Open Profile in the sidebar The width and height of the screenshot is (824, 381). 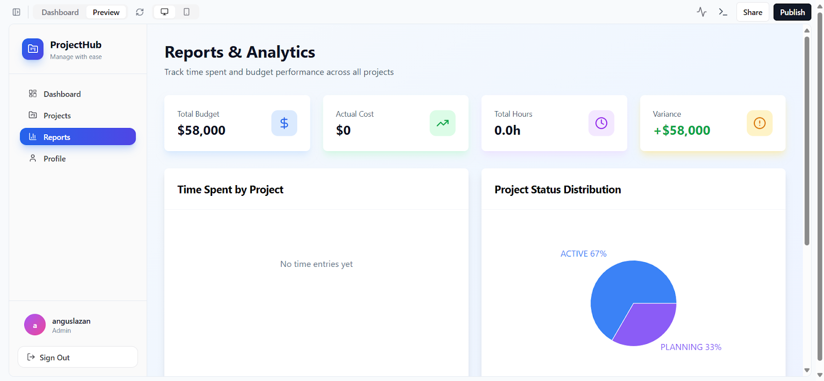(x=78, y=158)
